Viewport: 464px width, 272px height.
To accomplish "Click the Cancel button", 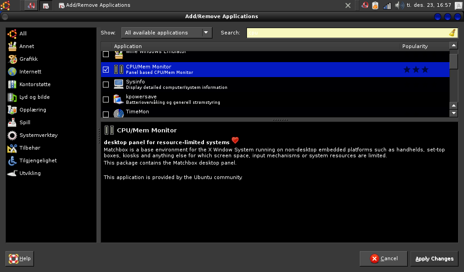I will pos(383,258).
